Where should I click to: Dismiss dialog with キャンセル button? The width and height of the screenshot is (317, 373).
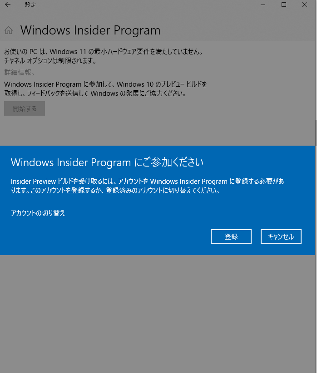click(x=281, y=236)
